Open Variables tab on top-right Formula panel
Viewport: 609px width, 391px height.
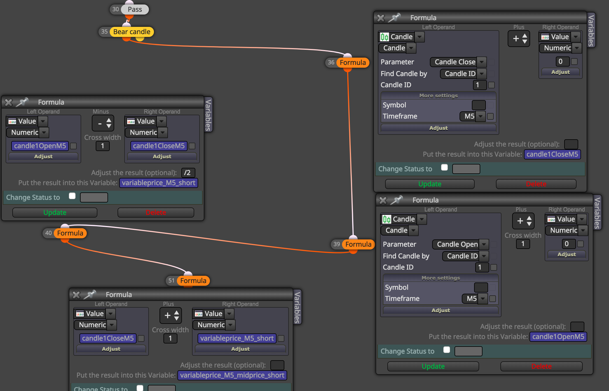tap(591, 30)
